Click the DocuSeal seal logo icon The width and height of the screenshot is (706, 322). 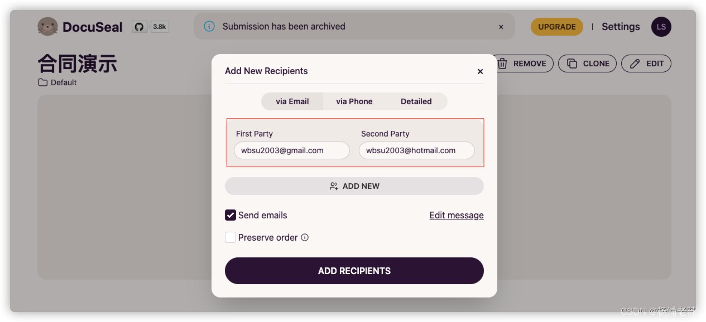click(48, 27)
